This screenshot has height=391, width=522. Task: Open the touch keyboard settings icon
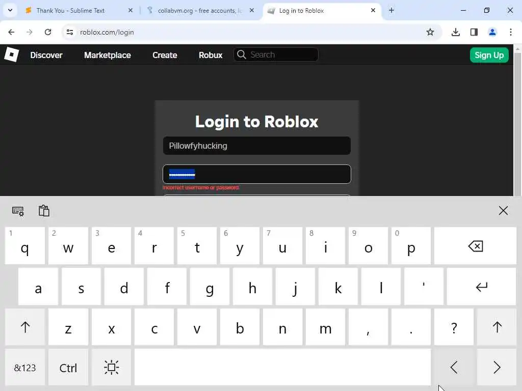(18, 211)
